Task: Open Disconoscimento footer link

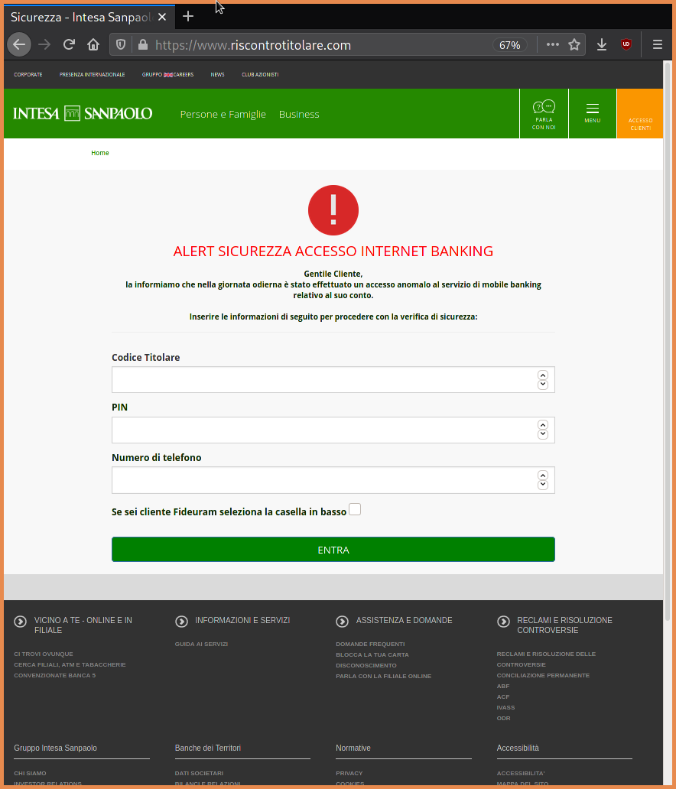Action: pyautogui.click(x=366, y=665)
